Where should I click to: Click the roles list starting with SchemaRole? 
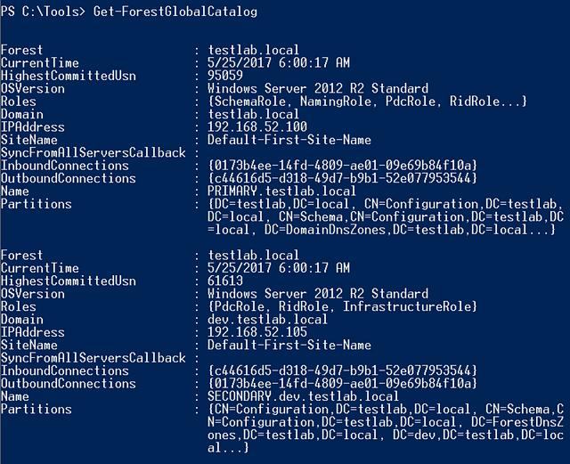pos(367,102)
